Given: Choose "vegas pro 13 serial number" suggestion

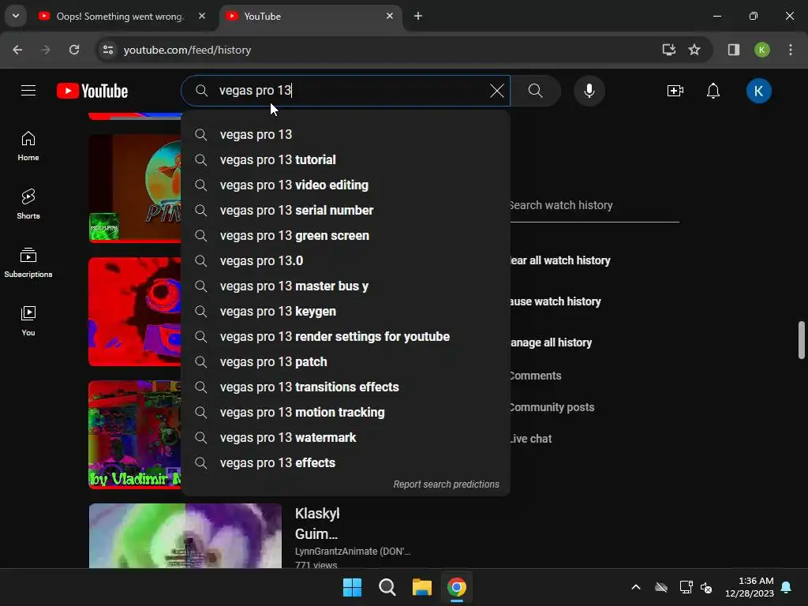Looking at the screenshot, I should (x=346, y=210).
